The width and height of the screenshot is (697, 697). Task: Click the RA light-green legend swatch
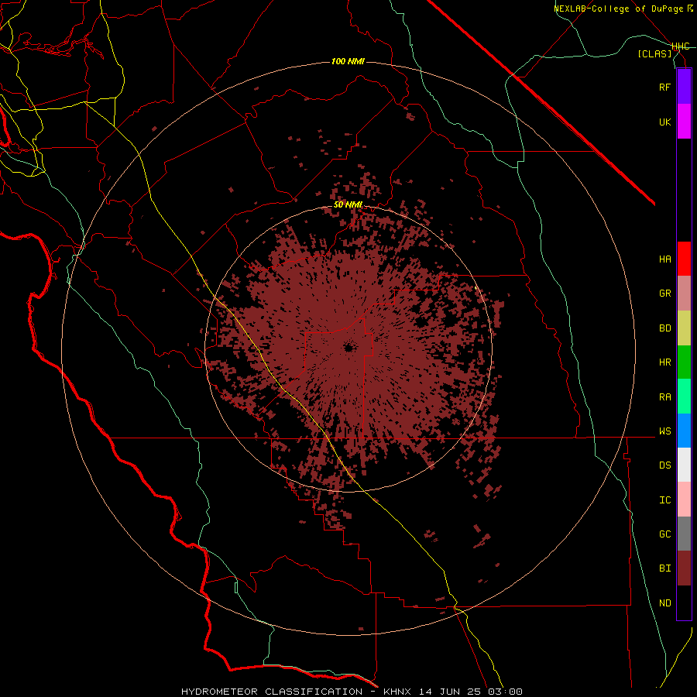click(x=684, y=397)
